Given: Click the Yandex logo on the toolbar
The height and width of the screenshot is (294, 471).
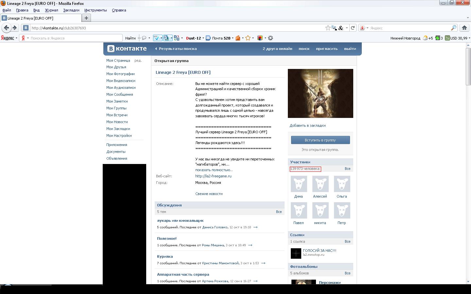Looking at the screenshot, I should (7, 38).
